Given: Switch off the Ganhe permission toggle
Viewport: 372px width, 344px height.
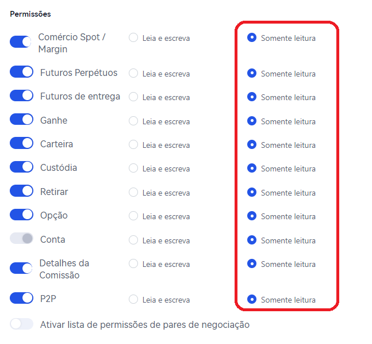Looking at the screenshot, I should [x=21, y=120].
